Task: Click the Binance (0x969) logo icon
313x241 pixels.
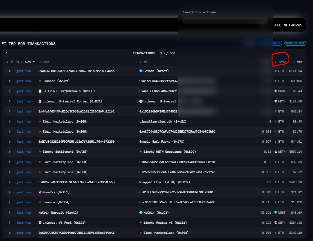Action: pyautogui.click(x=40, y=81)
